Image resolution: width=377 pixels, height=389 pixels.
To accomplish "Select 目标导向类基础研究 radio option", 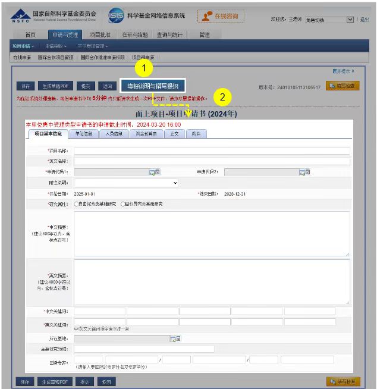I will [122, 204].
